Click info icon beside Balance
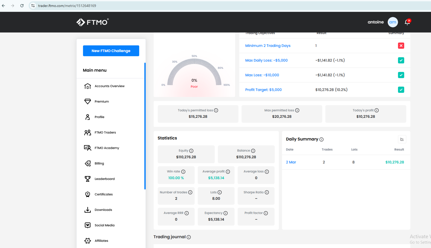This screenshot has width=431, height=248. [253, 151]
